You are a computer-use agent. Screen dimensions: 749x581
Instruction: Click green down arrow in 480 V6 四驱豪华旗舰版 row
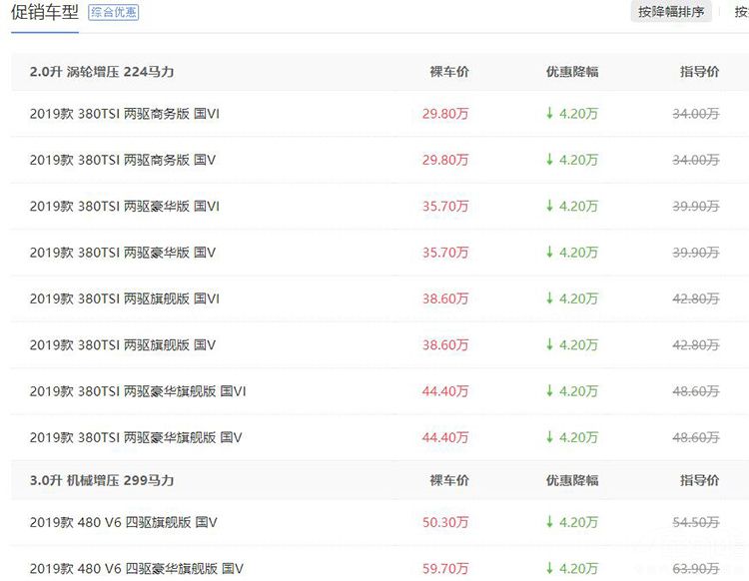550,568
